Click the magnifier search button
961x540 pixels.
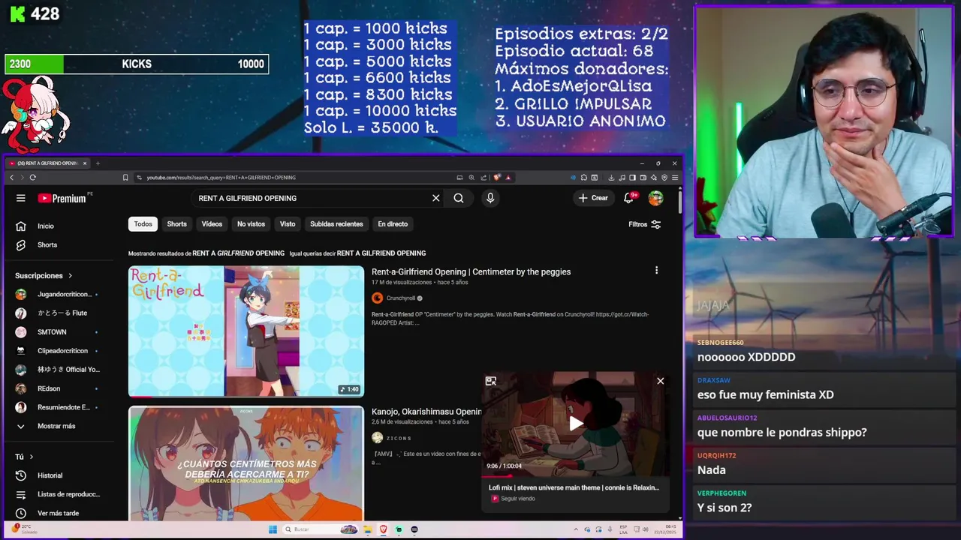(x=459, y=198)
